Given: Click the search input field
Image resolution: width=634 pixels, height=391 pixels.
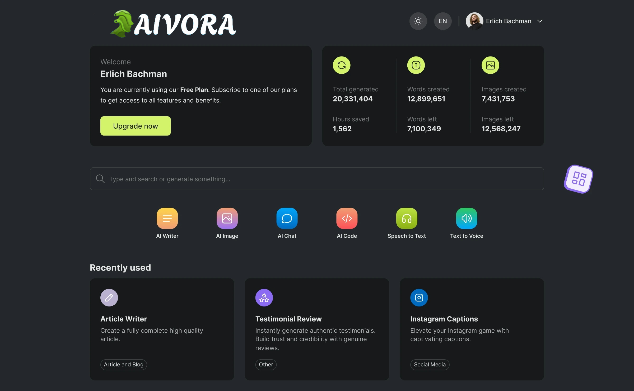Looking at the screenshot, I should coord(291,179).
